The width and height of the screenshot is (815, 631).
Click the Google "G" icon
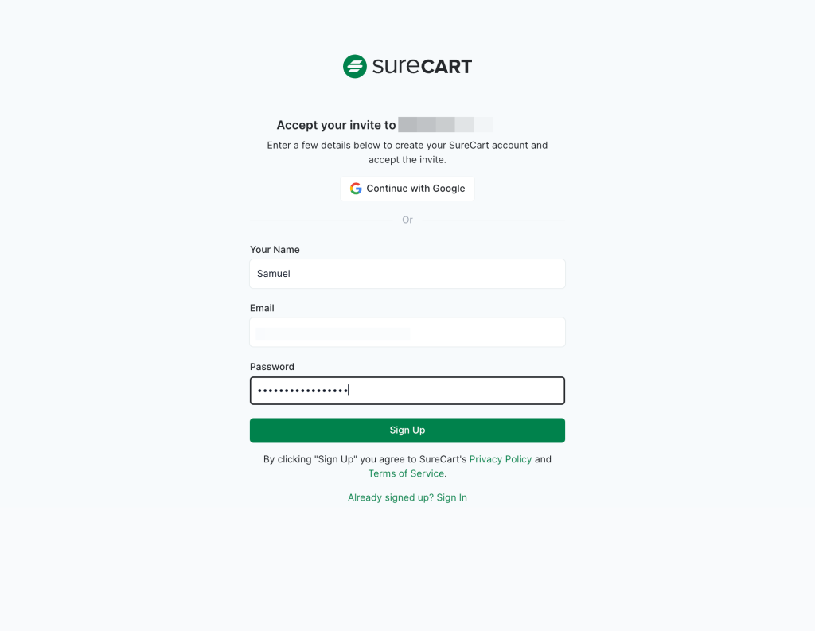(x=356, y=189)
